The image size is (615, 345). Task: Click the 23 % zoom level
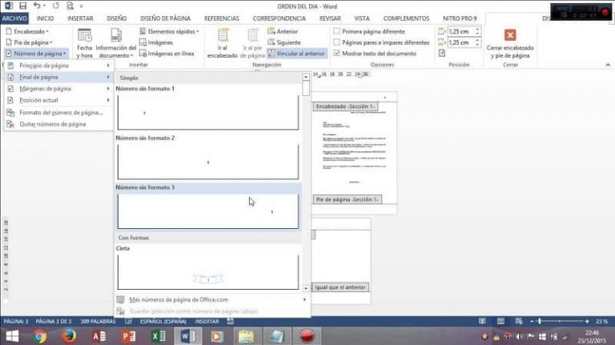pos(601,322)
